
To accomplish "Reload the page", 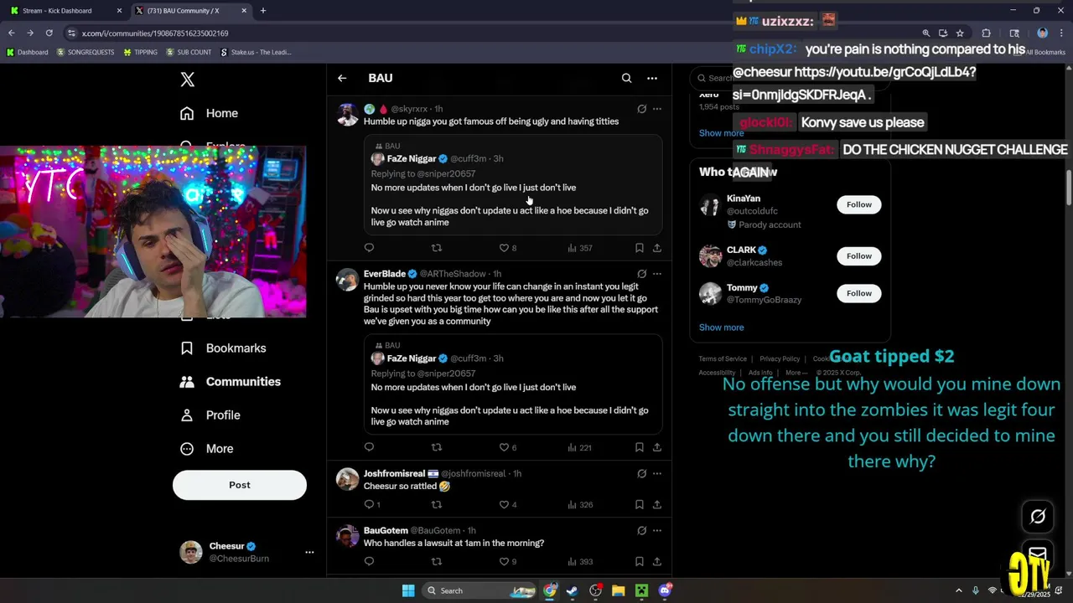I will point(49,33).
